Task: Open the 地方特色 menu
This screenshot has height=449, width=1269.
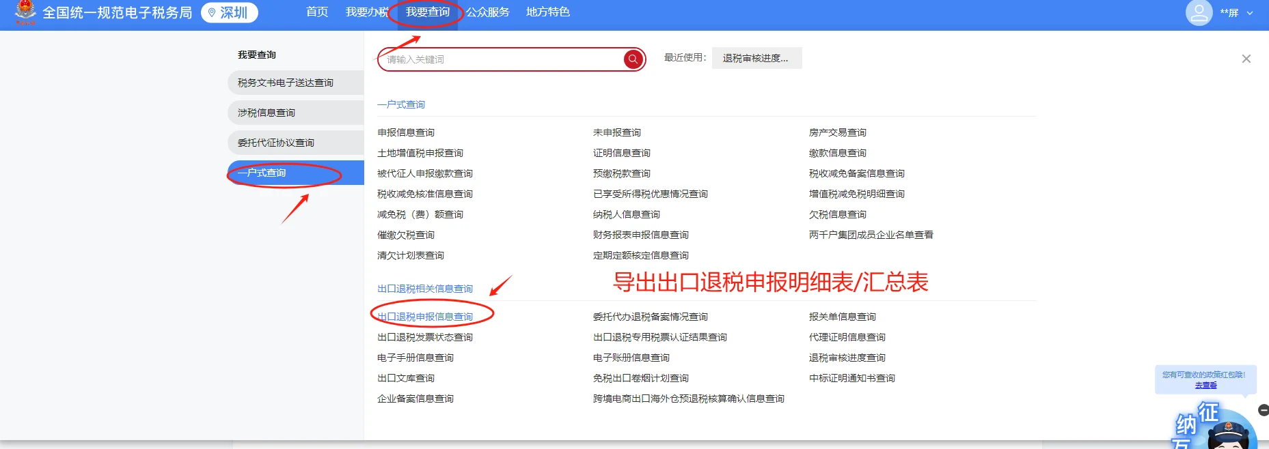Action: pos(548,12)
